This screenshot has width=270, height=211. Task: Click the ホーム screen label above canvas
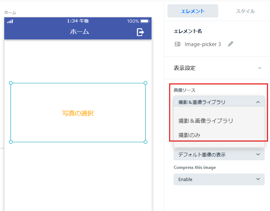(10, 12)
